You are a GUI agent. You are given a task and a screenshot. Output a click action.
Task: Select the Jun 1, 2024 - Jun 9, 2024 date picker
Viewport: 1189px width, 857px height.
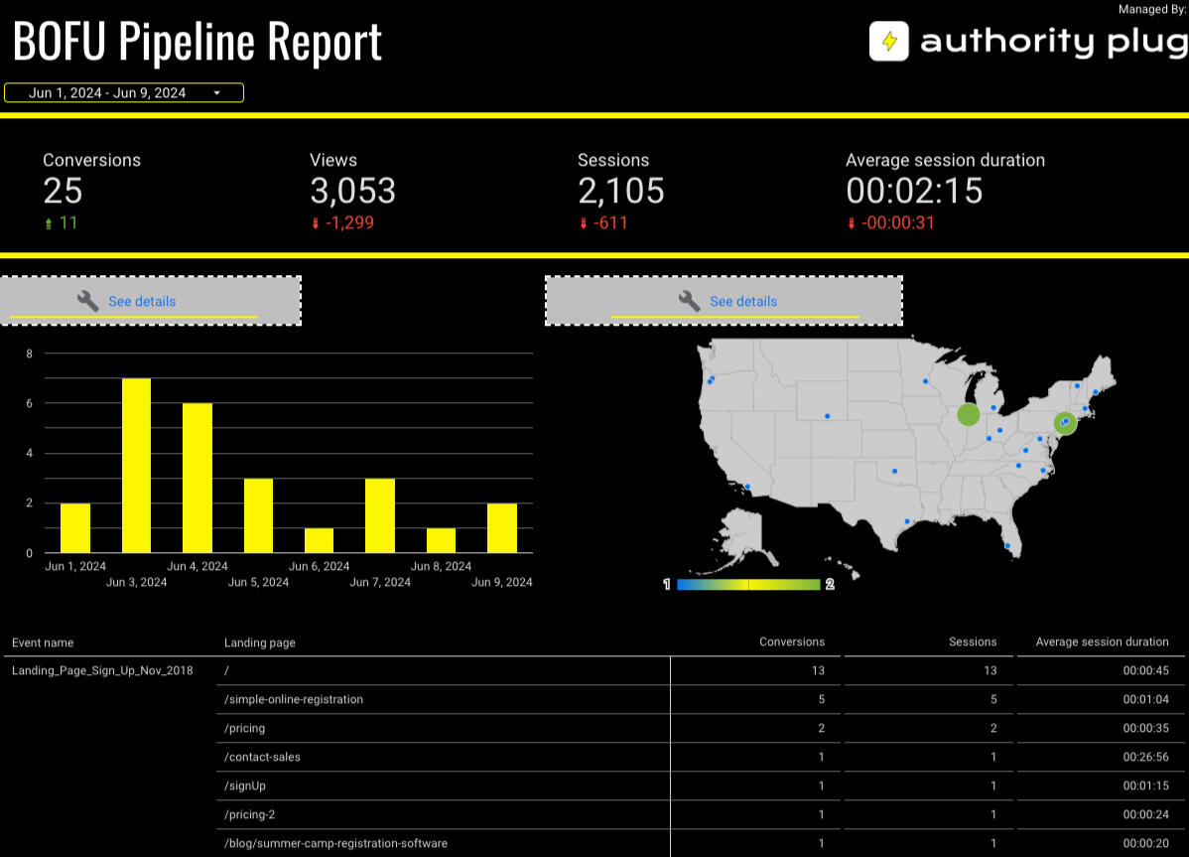[x=108, y=93]
